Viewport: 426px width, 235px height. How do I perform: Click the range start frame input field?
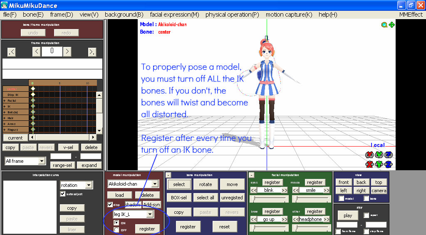61,156
